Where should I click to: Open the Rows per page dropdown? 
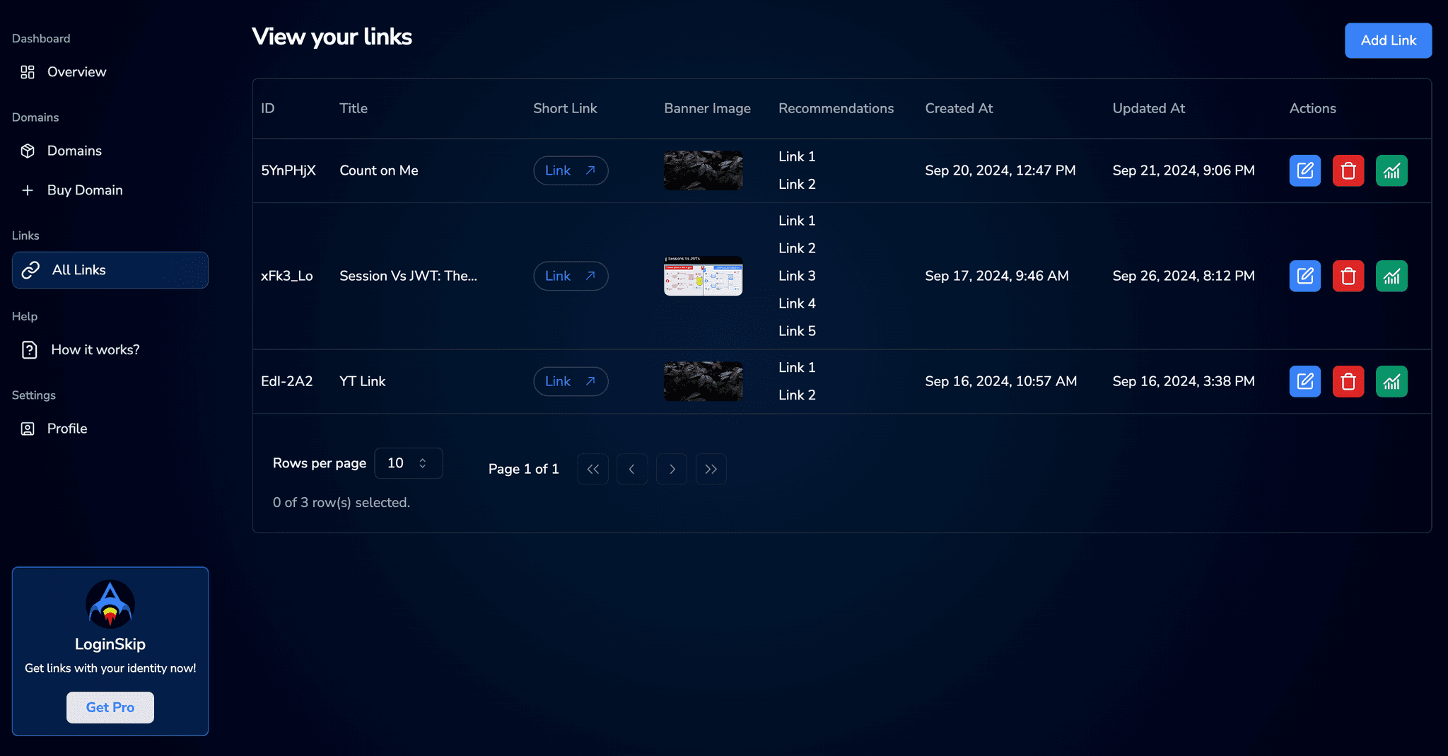(408, 463)
